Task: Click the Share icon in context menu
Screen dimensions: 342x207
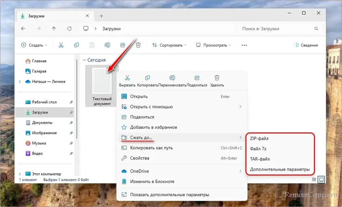Action: click(197, 78)
